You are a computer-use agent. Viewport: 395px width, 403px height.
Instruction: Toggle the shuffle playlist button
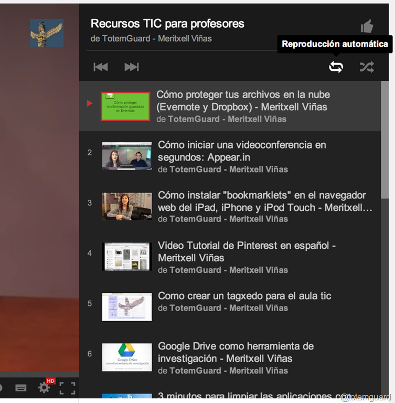pos(367,67)
